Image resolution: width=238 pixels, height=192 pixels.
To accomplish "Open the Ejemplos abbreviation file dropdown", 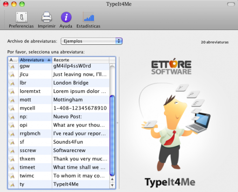I will click(x=91, y=41).
